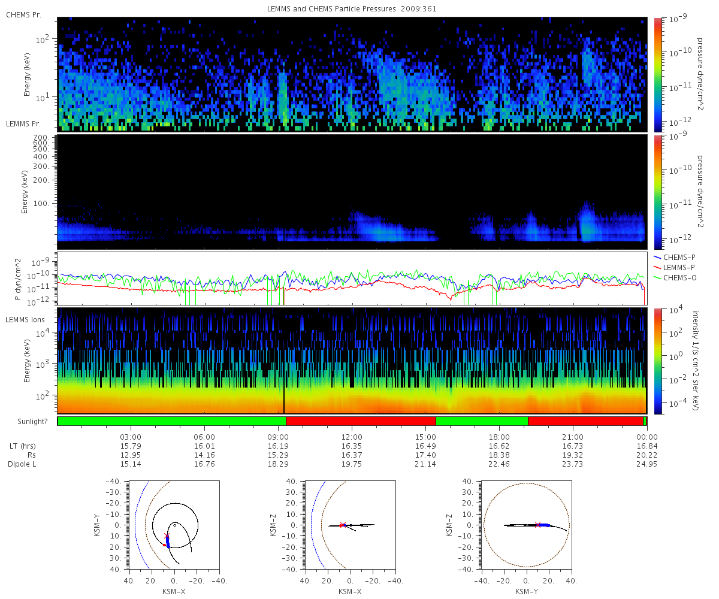Click the CHEMS pressure color bar
Viewport: 719px width, 599px height.
[657, 74]
